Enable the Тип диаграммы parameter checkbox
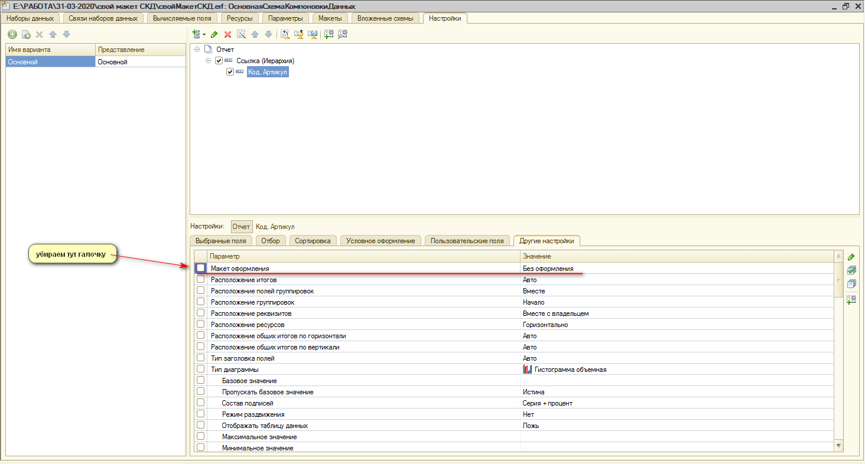The height and width of the screenshot is (464, 865). tap(201, 369)
